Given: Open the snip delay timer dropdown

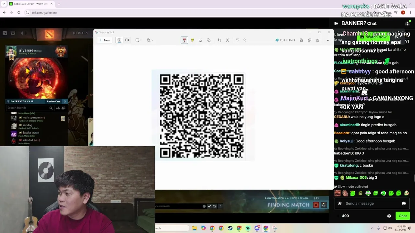Looking at the screenshot, I should coord(150,40).
